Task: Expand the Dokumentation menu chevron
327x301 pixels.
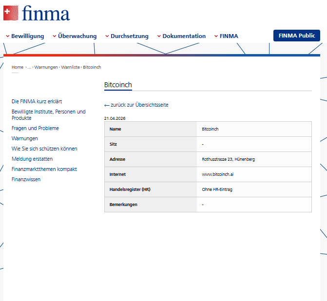Action: (x=159, y=36)
